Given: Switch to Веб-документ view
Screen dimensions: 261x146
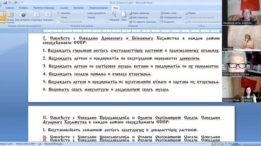Looking at the screenshot, I should click(23, 16).
